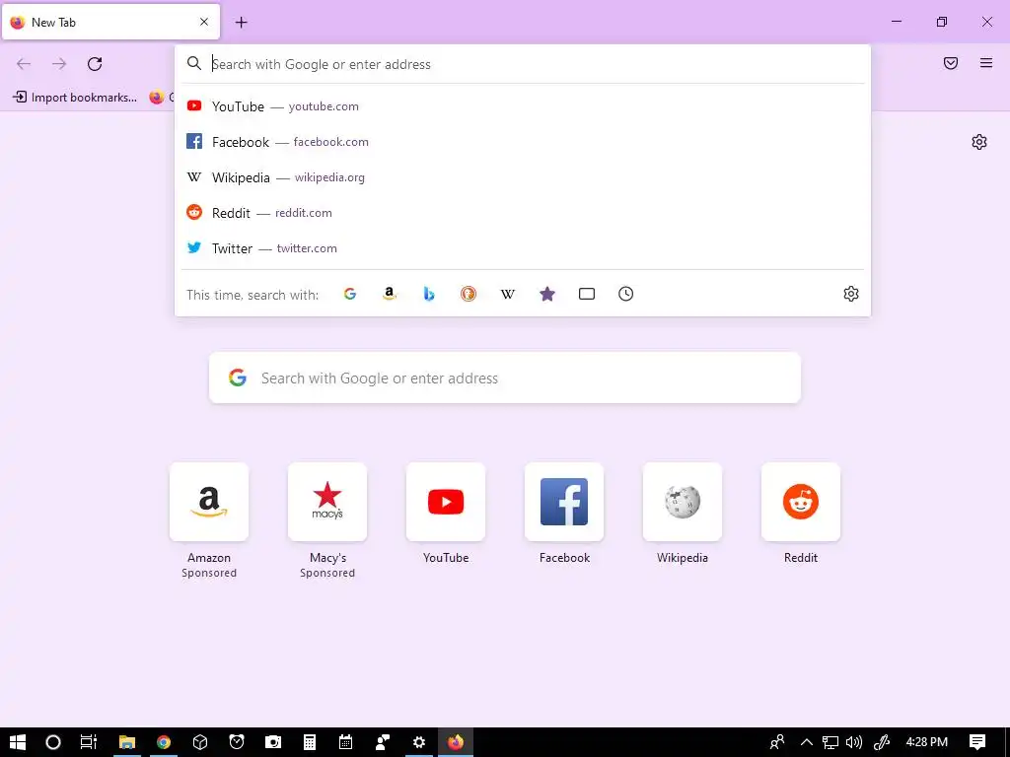Reload the current page
Screen dimensions: 1010x757
95,64
